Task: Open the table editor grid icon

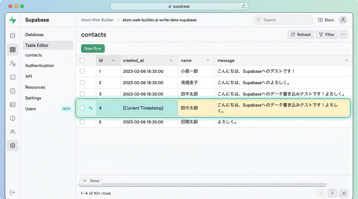Action: pyautogui.click(x=12, y=50)
